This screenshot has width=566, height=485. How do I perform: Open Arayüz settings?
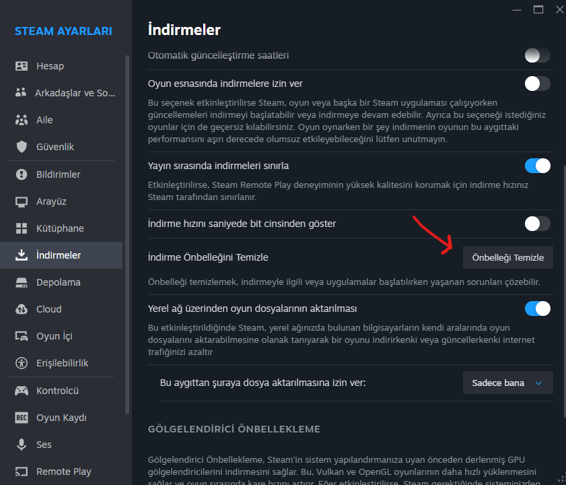coord(61,201)
